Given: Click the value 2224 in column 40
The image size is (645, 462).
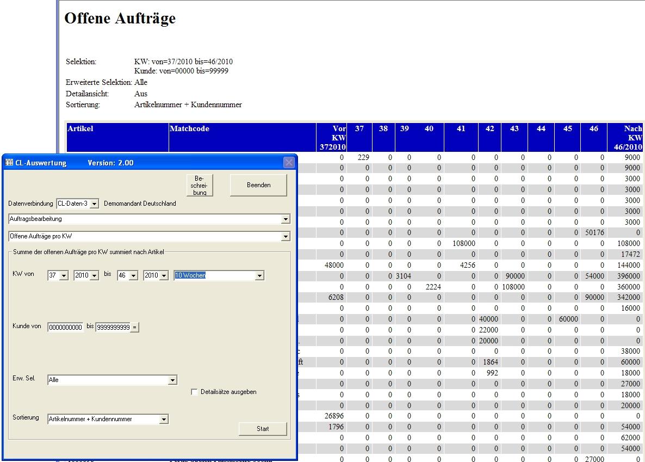Looking at the screenshot, I should click(433, 287).
